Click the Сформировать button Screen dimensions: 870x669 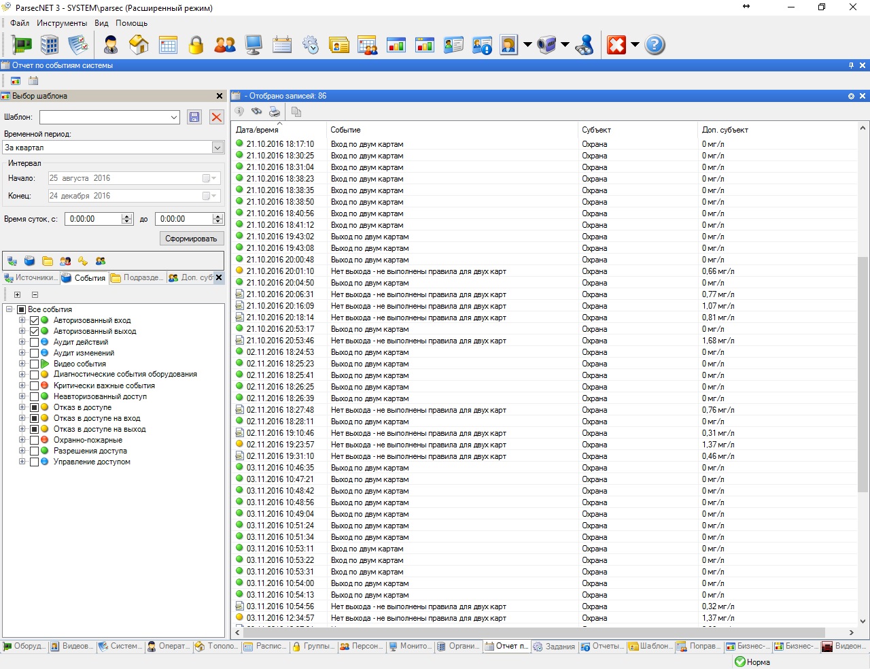click(x=191, y=239)
